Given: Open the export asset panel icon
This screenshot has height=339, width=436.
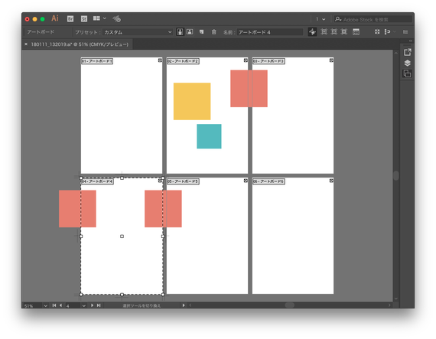Looking at the screenshot, I should 408,52.
